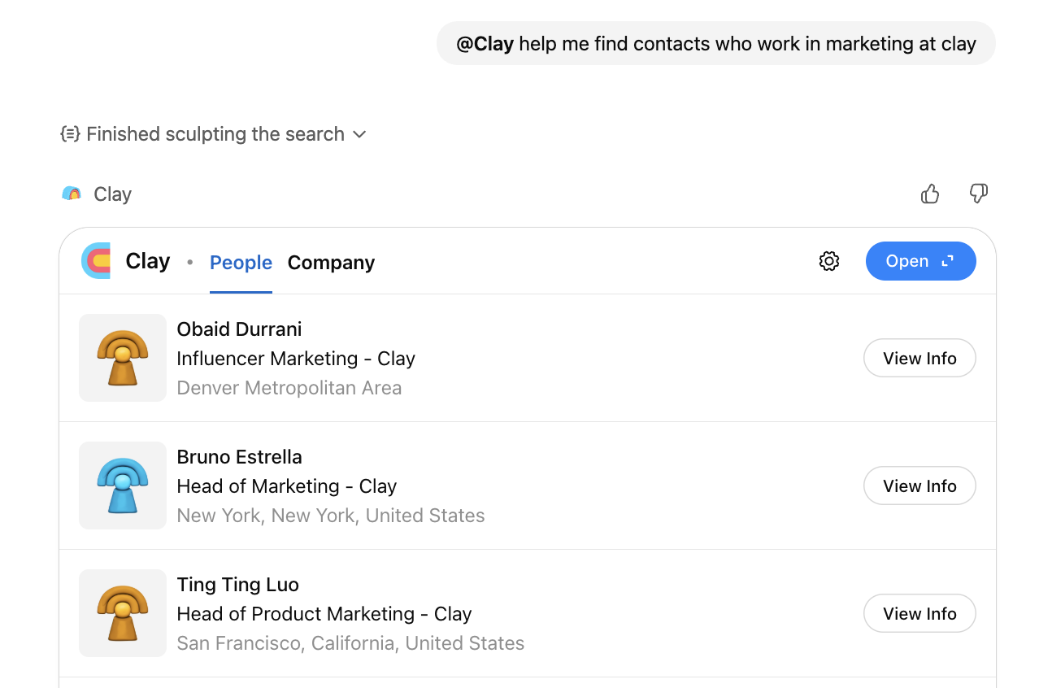Click Obaid Durrani's orange avatar thumbnail
The image size is (1039, 688).
[123, 358]
